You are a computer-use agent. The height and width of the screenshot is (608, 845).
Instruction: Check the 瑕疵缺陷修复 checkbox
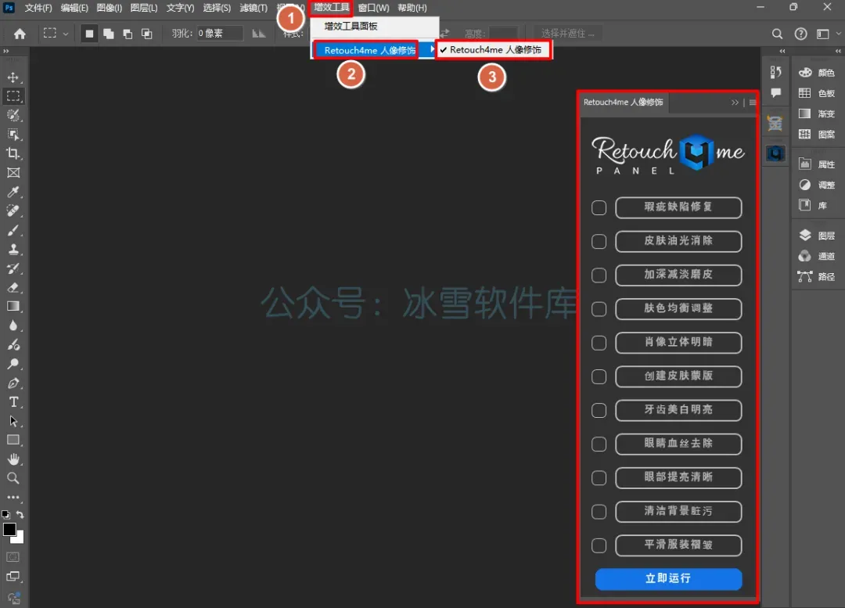pyautogui.click(x=599, y=207)
